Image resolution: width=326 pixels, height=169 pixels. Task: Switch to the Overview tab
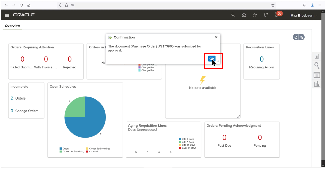click(12, 26)
